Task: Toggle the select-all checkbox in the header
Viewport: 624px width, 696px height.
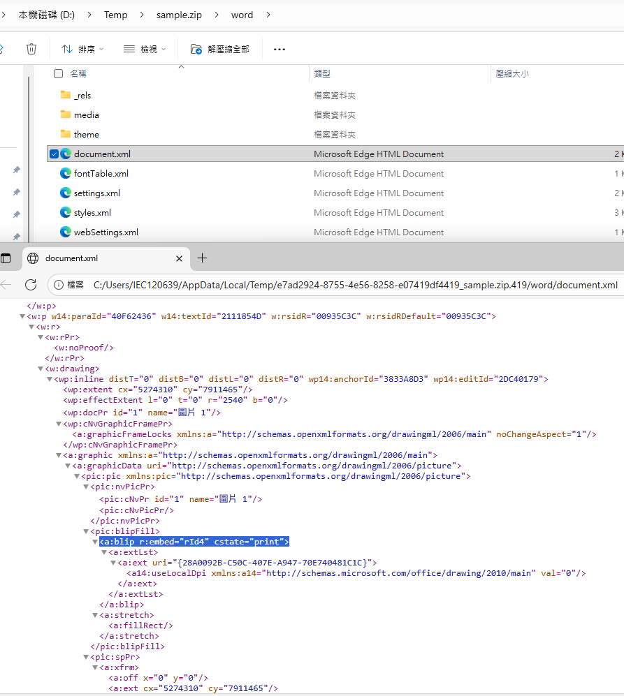Action: tap(59, 73)
